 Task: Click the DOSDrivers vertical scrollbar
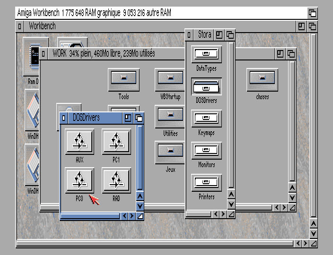click(140, 158)
